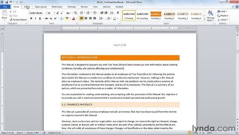Open the font color dropdown arrow
The height and width of the screenshot is (135, 239).
76,18
